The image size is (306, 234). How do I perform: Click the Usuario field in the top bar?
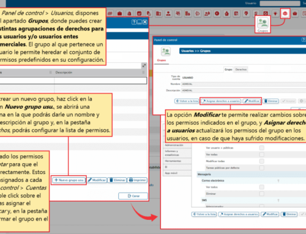pyautogui.click(x=280, y=3)
